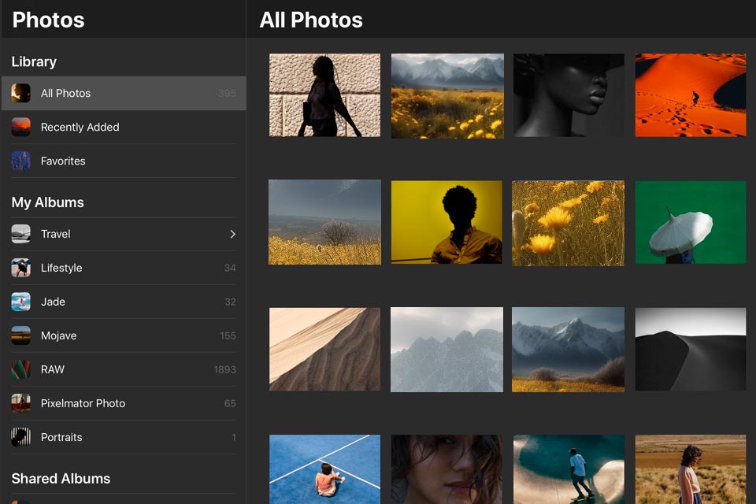The image size is (756, 504).
Task: Open the Pixelmator Photo album label
Action: click(83, 403)
